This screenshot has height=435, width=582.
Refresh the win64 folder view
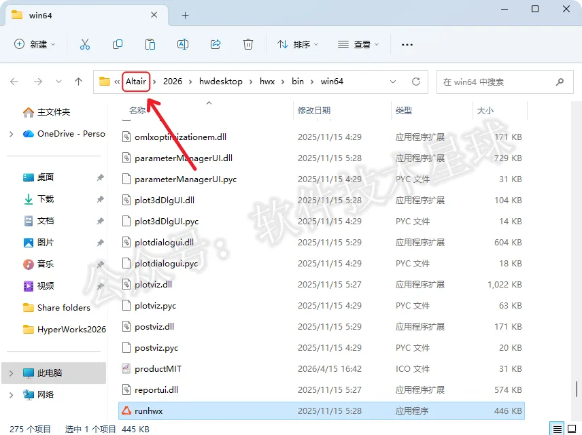pos(416,82)
